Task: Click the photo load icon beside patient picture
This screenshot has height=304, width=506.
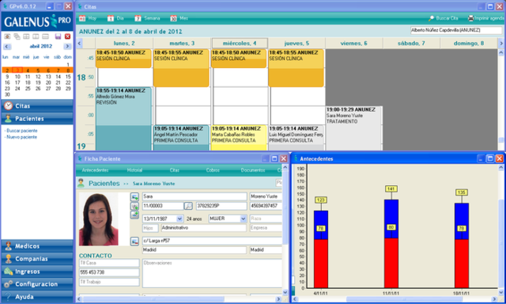Action: click(x=134, y=196)
